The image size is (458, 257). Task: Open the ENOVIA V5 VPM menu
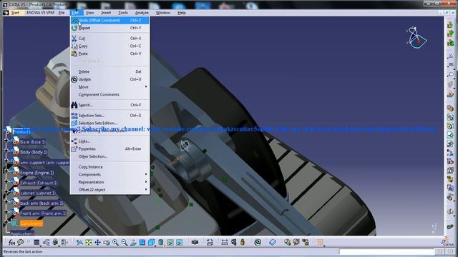(x=40, y=13)
